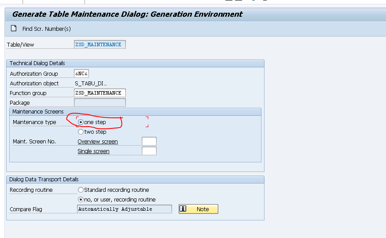Click the Package input field
Image resolution: width=386 pixels, height=238 pixels.
[100, 103]
